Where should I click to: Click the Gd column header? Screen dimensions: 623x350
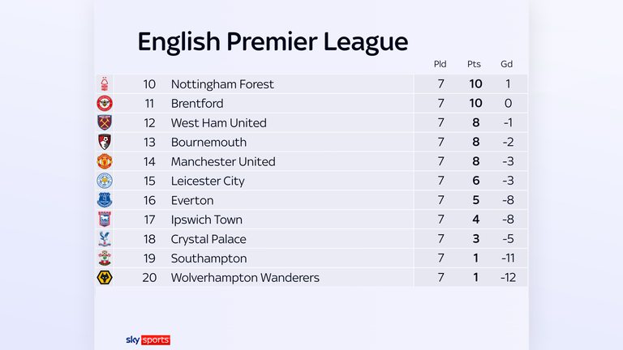pos(506,64)
